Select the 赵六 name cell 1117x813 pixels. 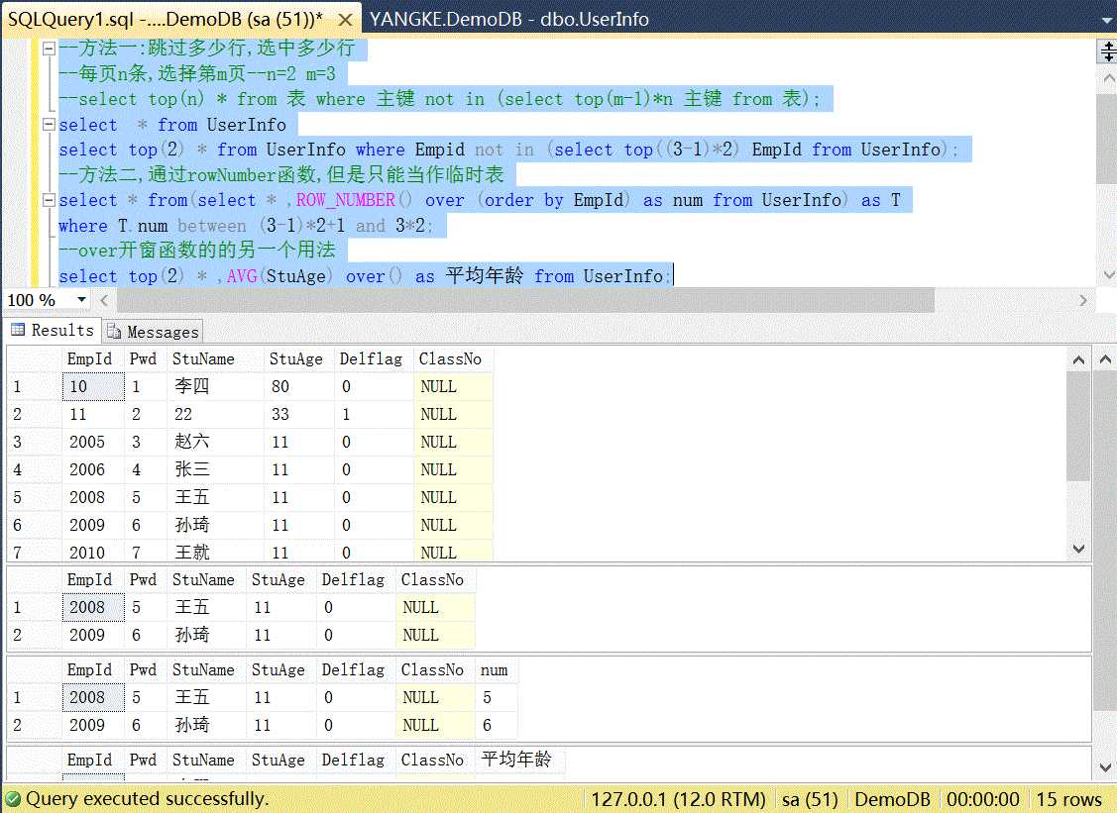[x=216, y=442]
